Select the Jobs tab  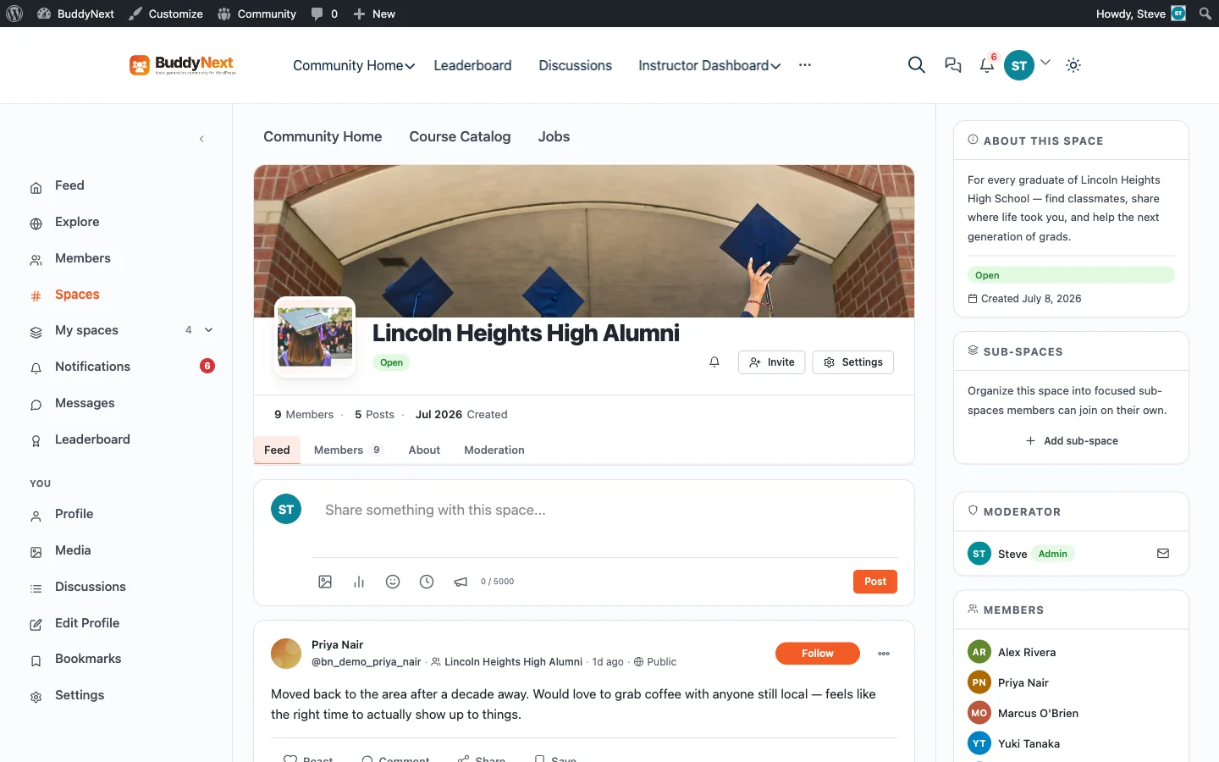pyautogui.click(x=554, y=136)
